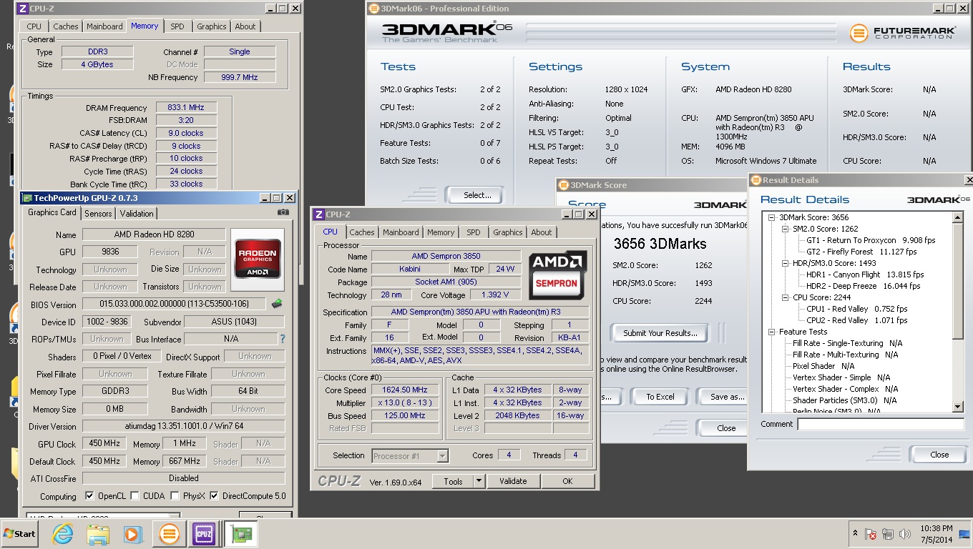Launch Windows Media Player from taskbar
Viewport: 973px width, 549px height.
click(x=132, y=534)
